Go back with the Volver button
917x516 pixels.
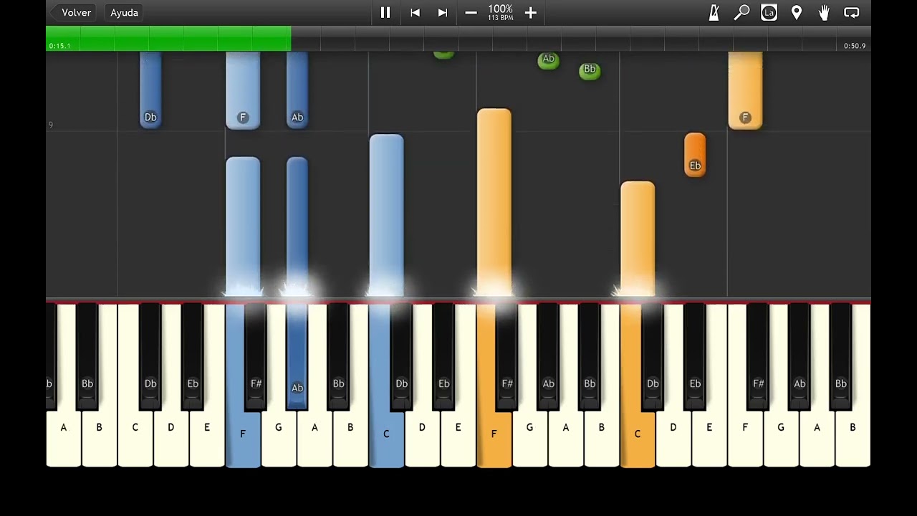tap(72, 12)
